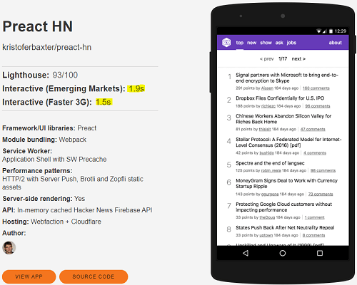Viewport: 357px width, 285px height.
Task: Go to next page of stories
Action: [x=298, y=58]
